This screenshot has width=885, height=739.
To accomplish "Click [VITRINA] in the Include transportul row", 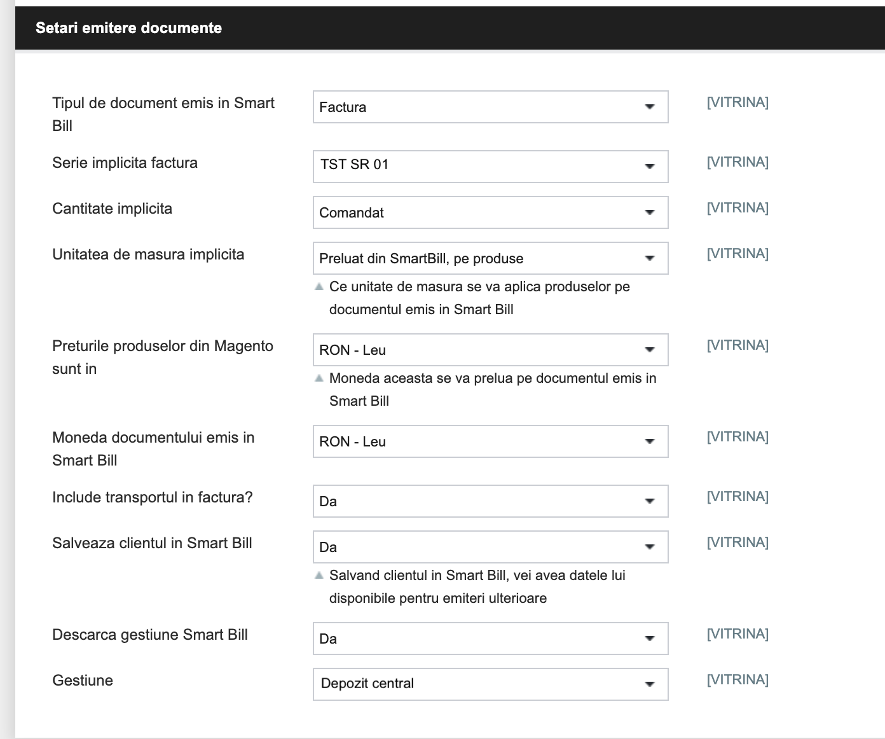I will (x=737, y=497).
